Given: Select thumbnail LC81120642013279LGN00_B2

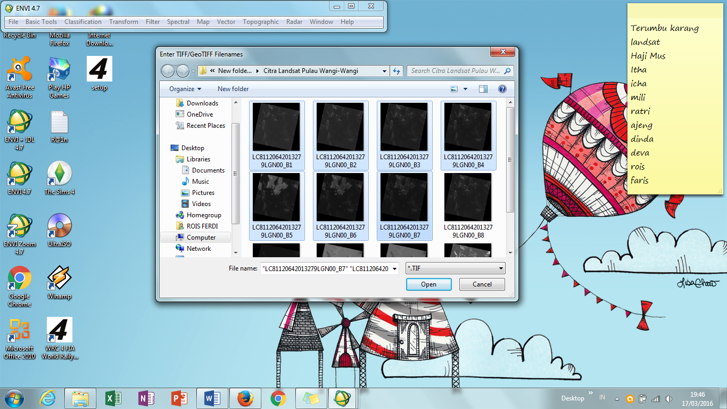Looking at the screenshot, I should (341, 135).
